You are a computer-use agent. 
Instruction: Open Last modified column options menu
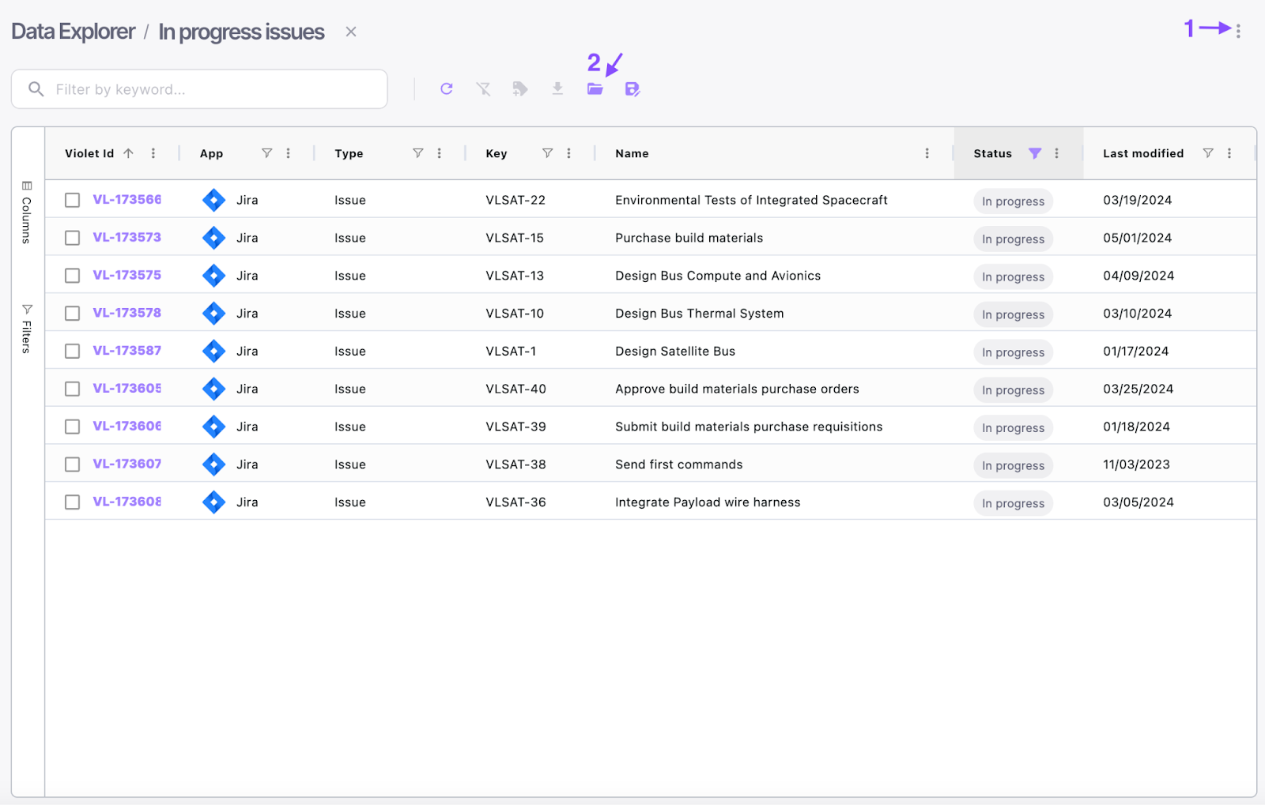1229,153
